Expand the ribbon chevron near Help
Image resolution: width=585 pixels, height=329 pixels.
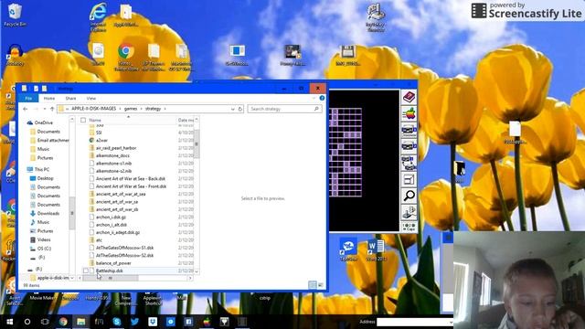[x=314, y=98]
